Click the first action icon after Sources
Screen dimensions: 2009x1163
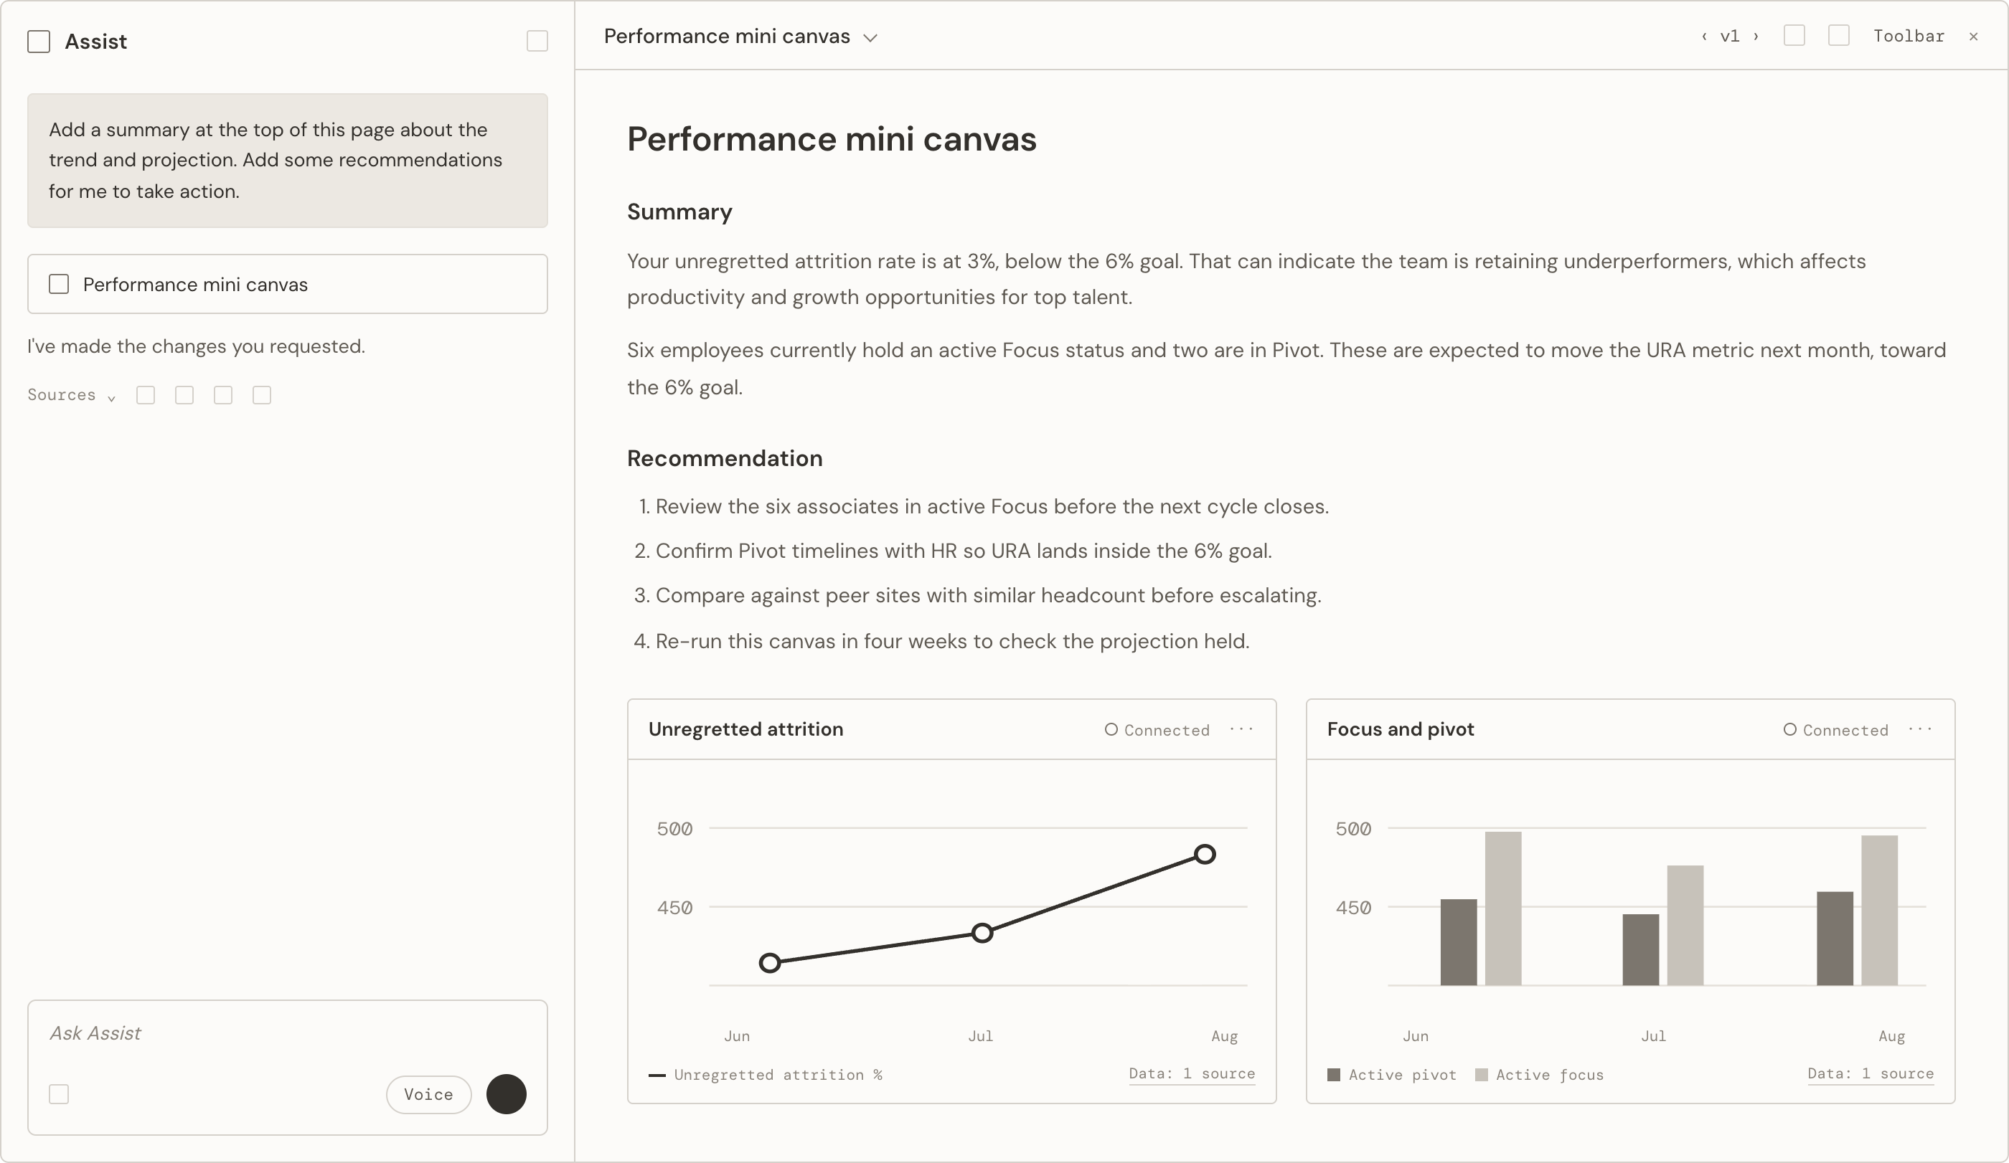(x=146, y=395)
